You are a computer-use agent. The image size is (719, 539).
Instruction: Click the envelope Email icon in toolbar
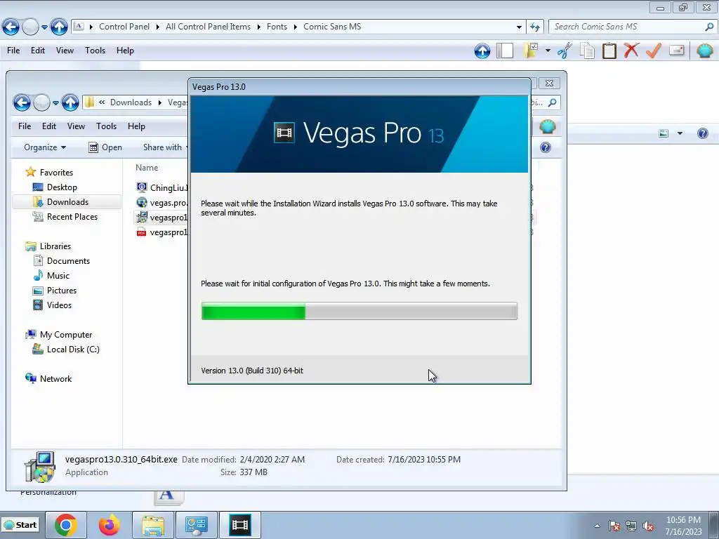677,51
